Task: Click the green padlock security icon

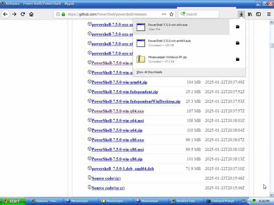Action: (63, 14)
